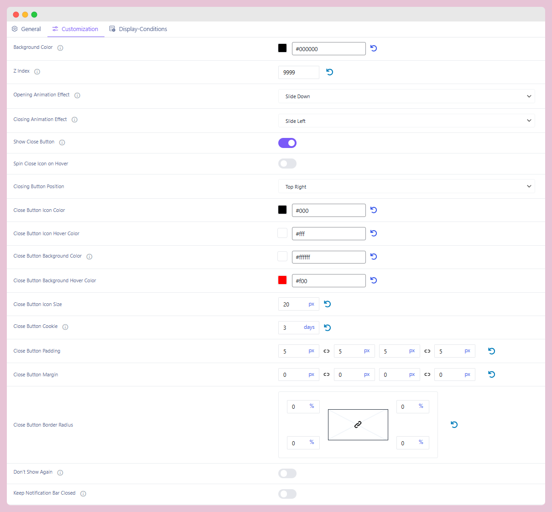The image size is (552, 512).
Task: Click reset icon beside Z Index field
Action: 330,72
